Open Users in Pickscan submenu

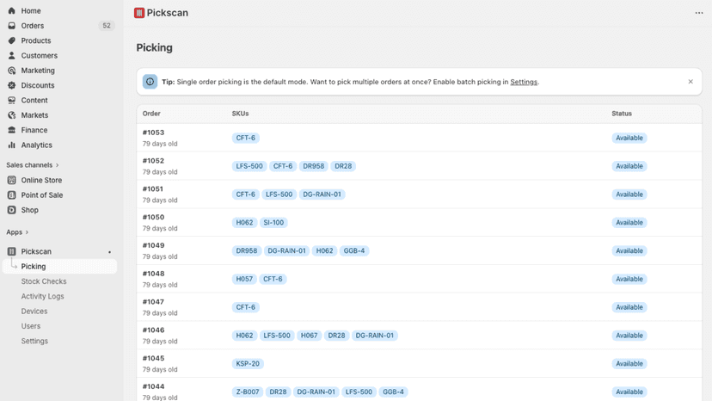[x=30, y=326]
